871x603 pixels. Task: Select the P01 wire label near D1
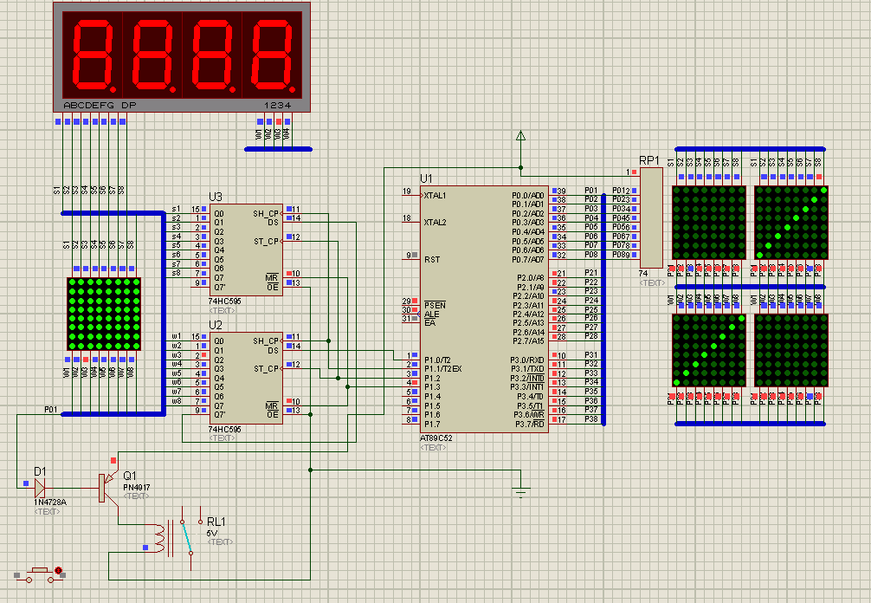point(50,409)
